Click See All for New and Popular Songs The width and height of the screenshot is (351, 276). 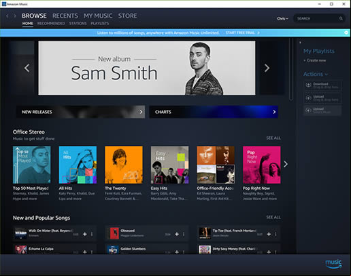click(273, 217)
